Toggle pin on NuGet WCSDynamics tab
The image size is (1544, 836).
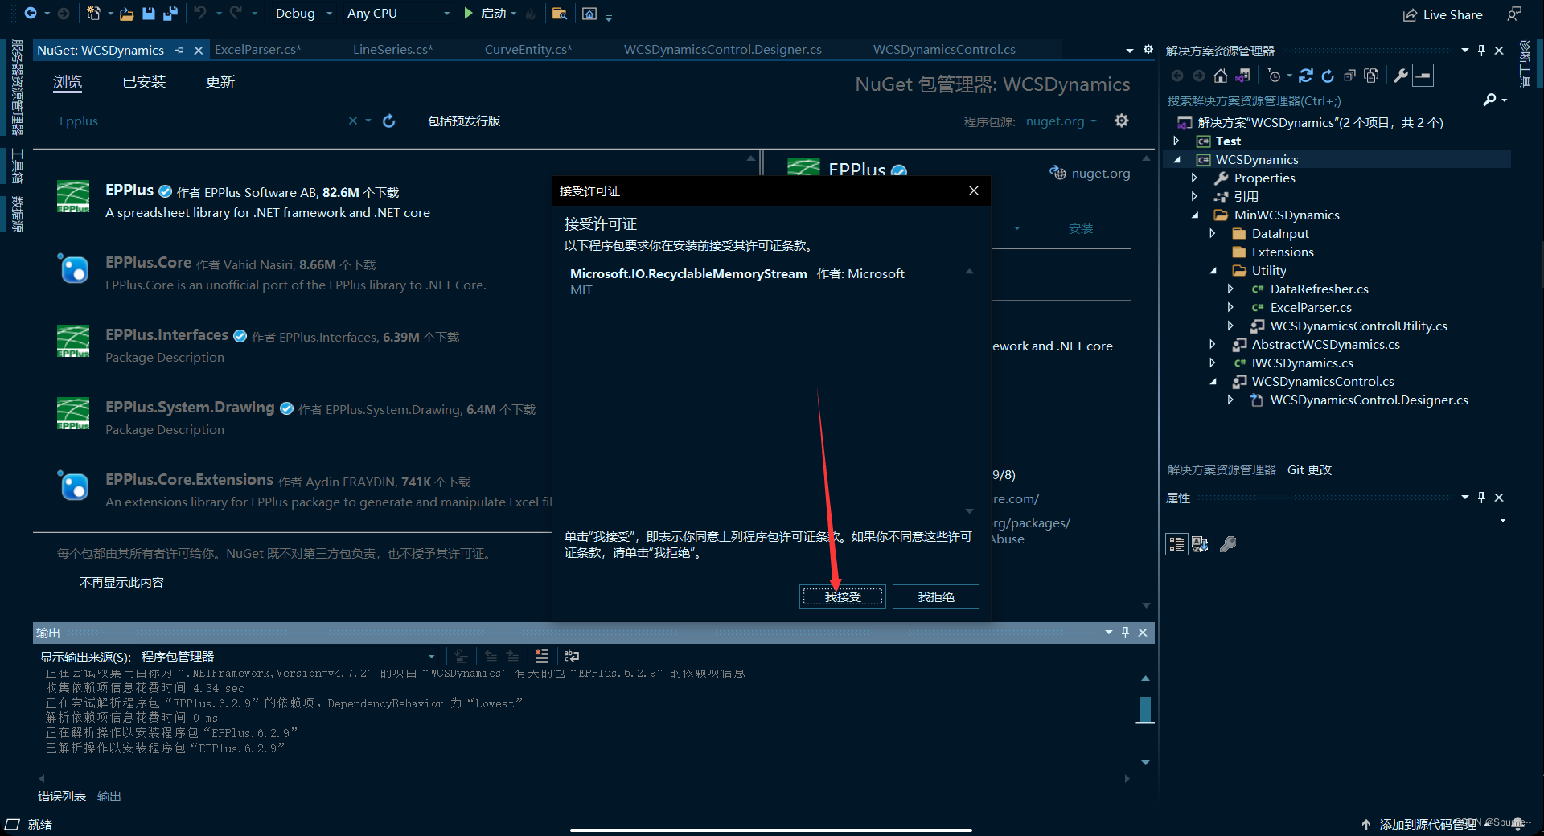(x=179, y=50)
